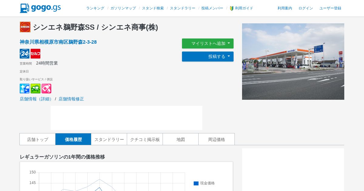The image size is (364, 191).
Task: Click the red セルフ self-service icon
Action: (35, 54)
